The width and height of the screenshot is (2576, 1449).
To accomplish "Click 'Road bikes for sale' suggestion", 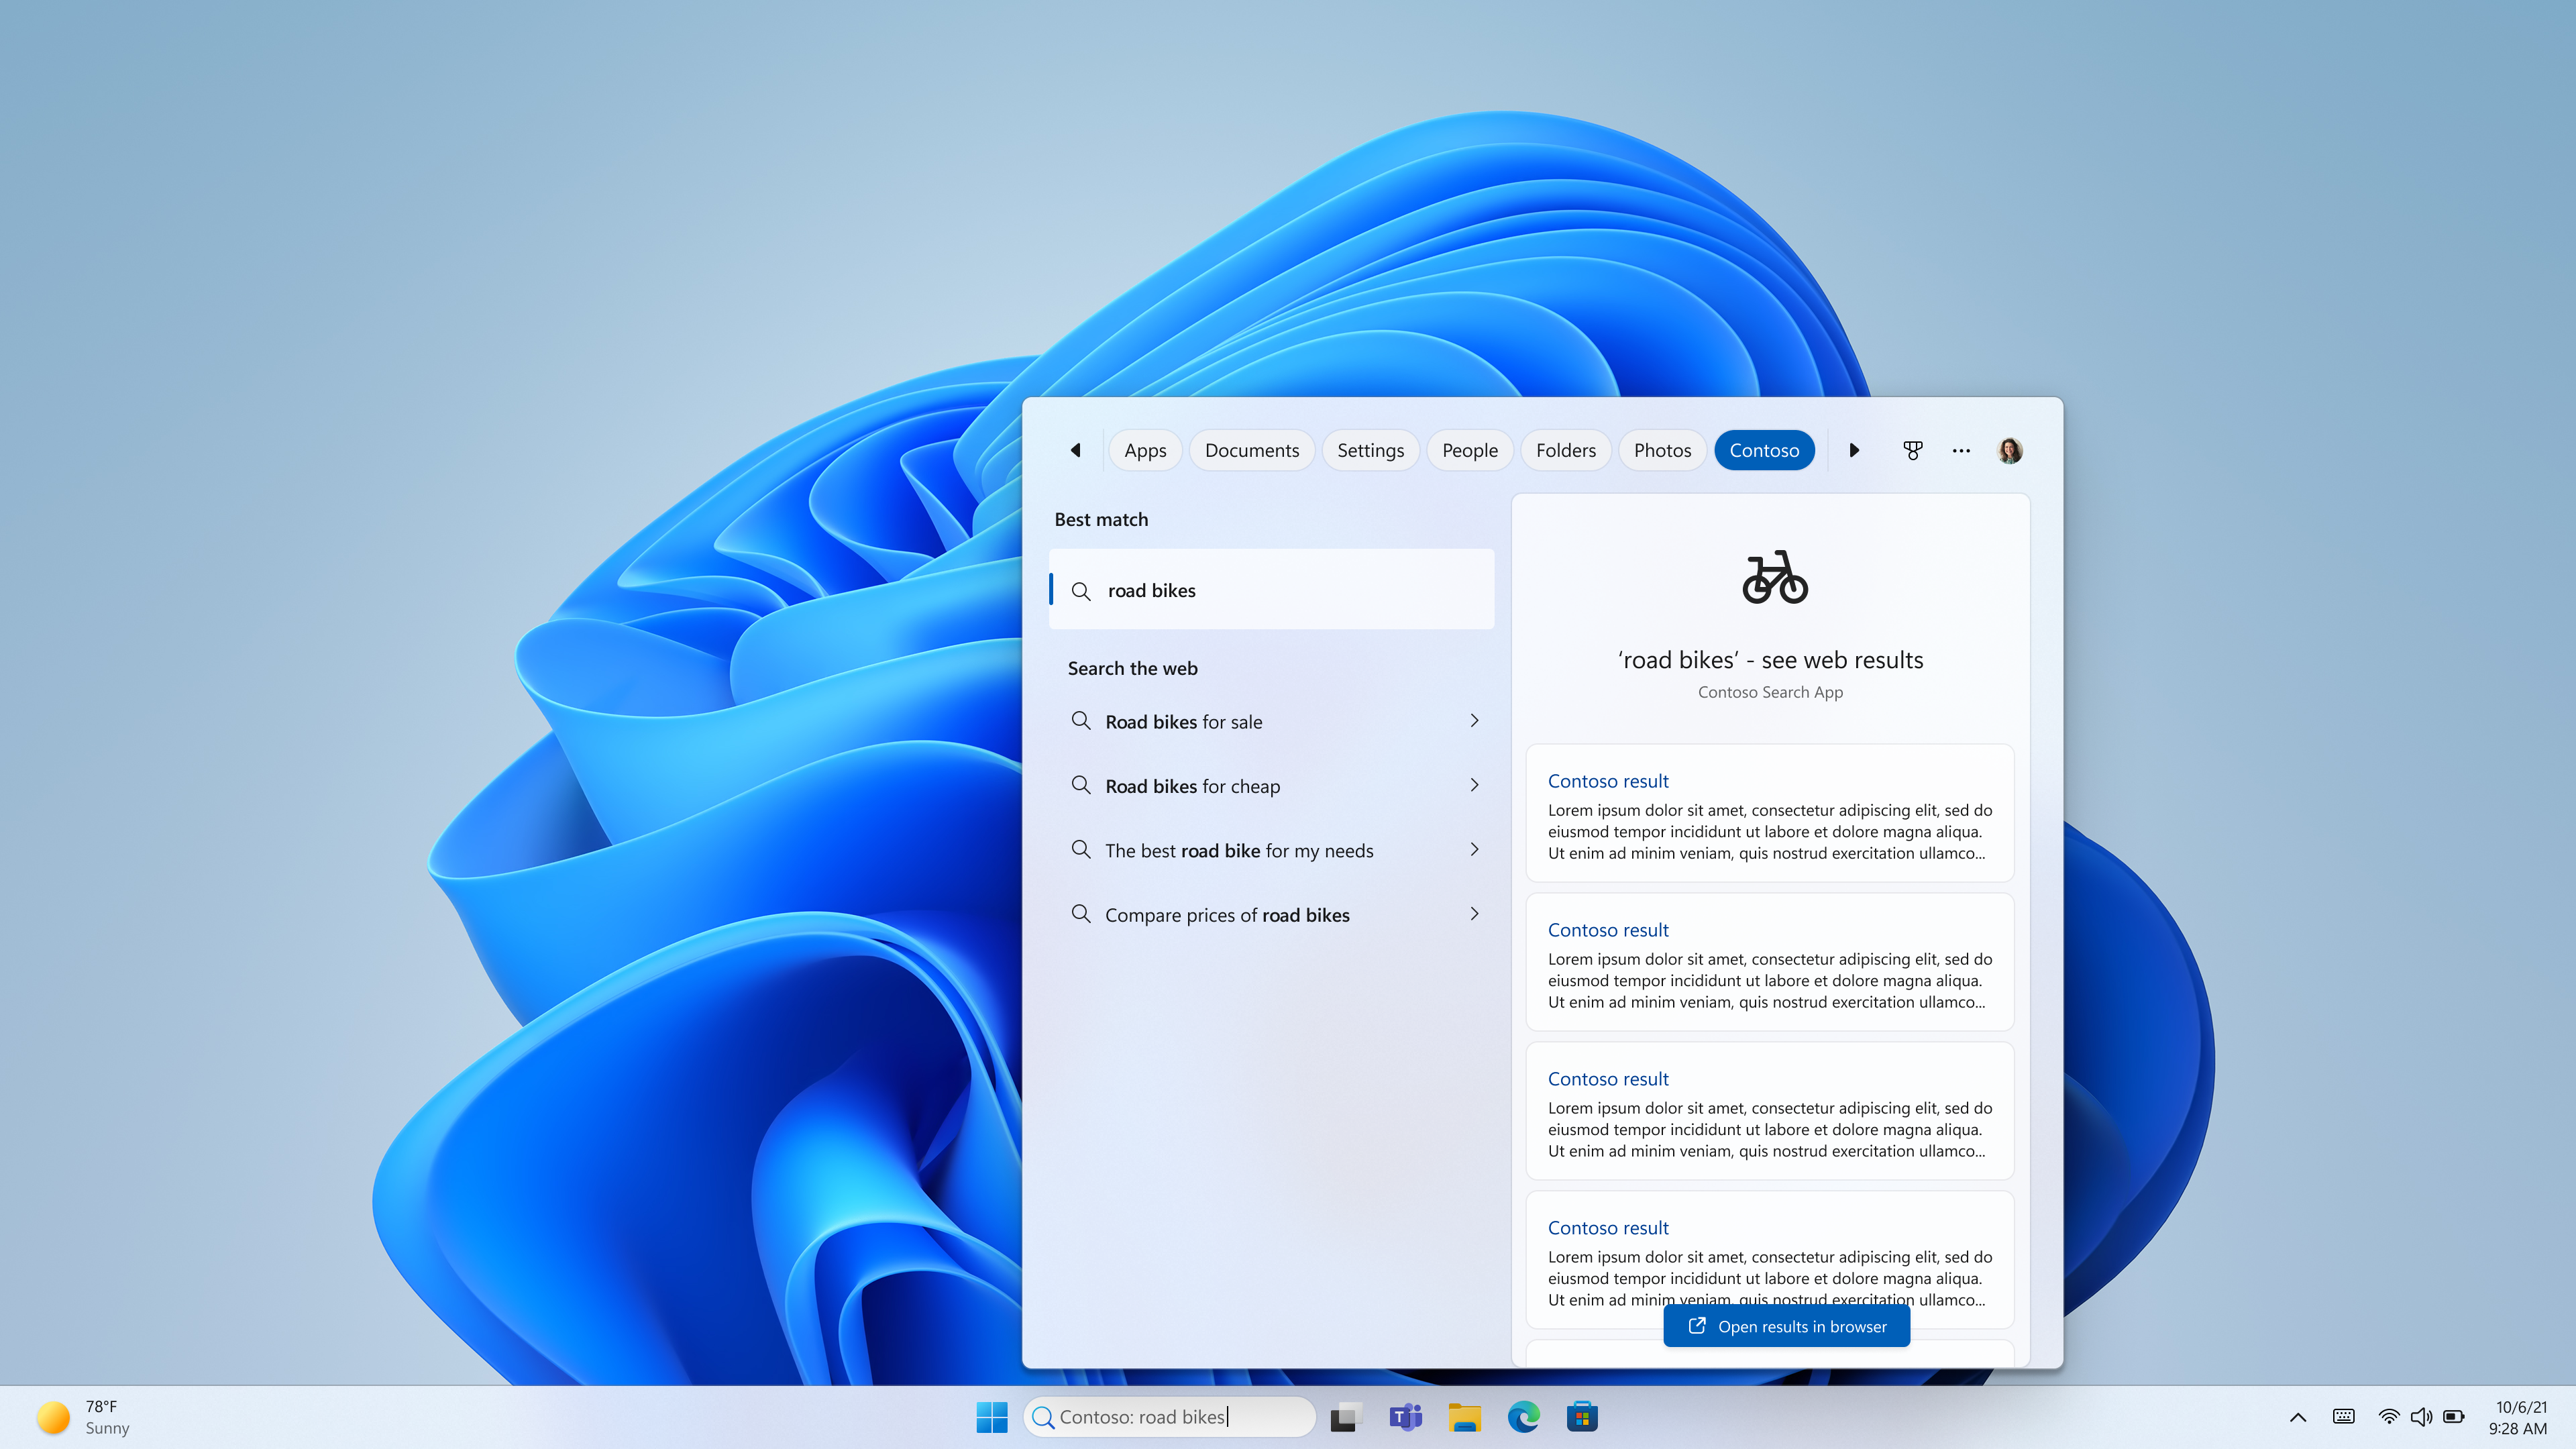I will (1271, 720).
